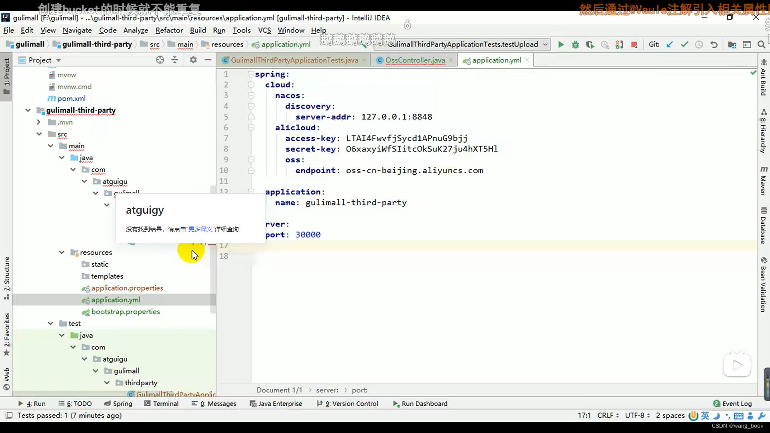Open the Hierarchy side panel
Viewport: 770px width, 433px height.
point(763,131)
